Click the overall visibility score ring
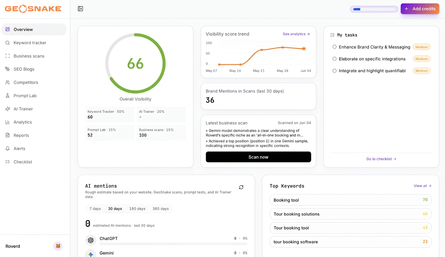 point(136,63)
